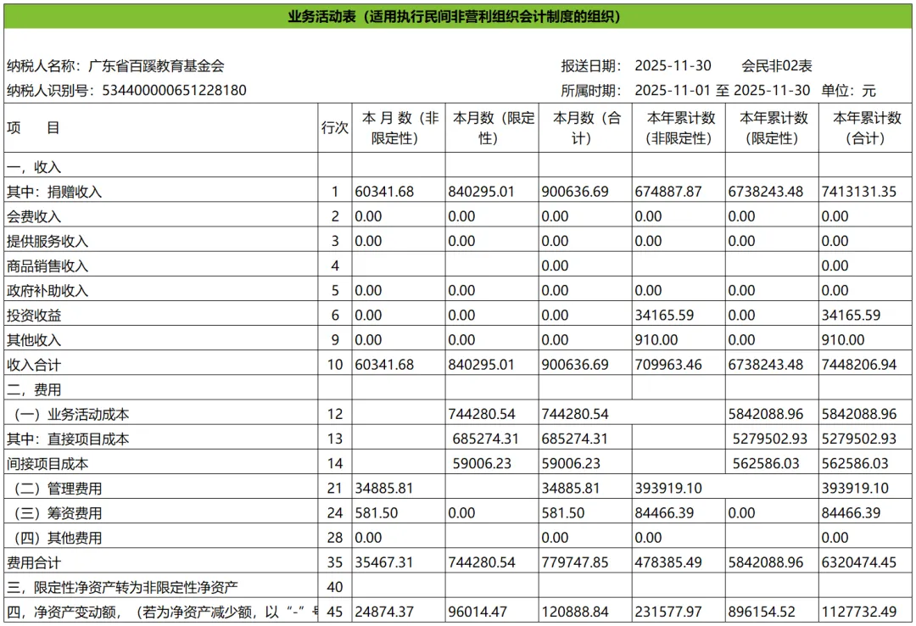This screenshot has height=626, width=916.
Task: Select the row label 提供服务收入
Action: [x=47, y=242]
